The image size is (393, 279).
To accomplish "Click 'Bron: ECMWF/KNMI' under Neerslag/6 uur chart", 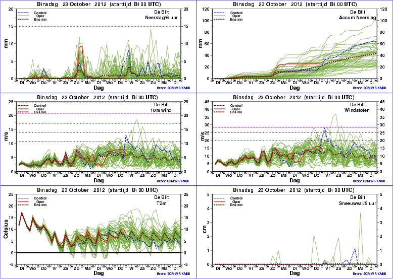I will pos(173,88).
